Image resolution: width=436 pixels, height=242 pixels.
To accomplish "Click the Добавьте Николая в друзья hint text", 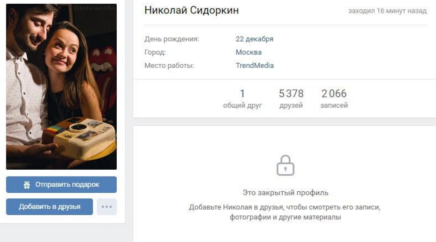I will click(285, 212).
